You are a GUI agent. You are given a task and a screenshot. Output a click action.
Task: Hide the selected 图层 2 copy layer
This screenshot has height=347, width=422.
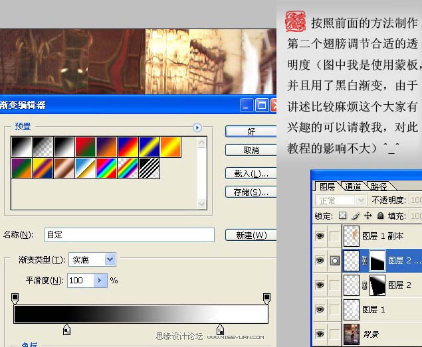[x=320, y=261]
